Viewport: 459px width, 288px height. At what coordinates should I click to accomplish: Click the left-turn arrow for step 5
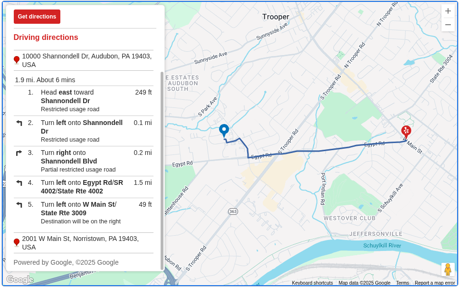19,204
